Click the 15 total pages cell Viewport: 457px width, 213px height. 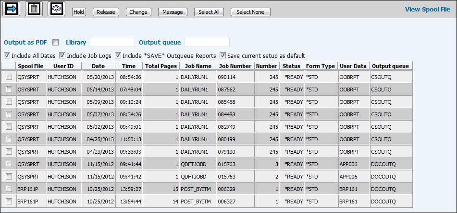[161, 189]
